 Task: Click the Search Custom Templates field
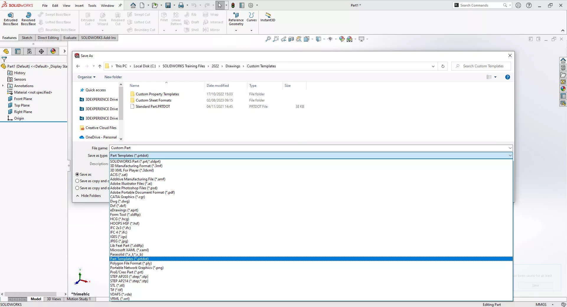pos(483,66)
